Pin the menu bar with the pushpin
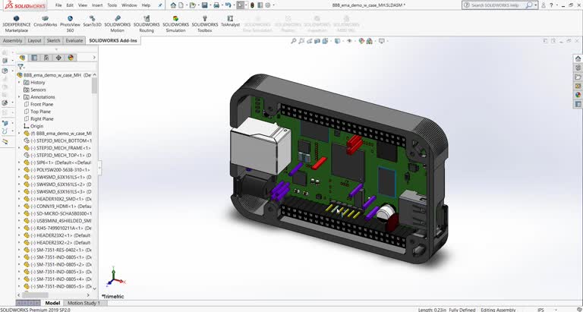The height and width of the screenshot is (312, 583). click(x=160, y=5)
